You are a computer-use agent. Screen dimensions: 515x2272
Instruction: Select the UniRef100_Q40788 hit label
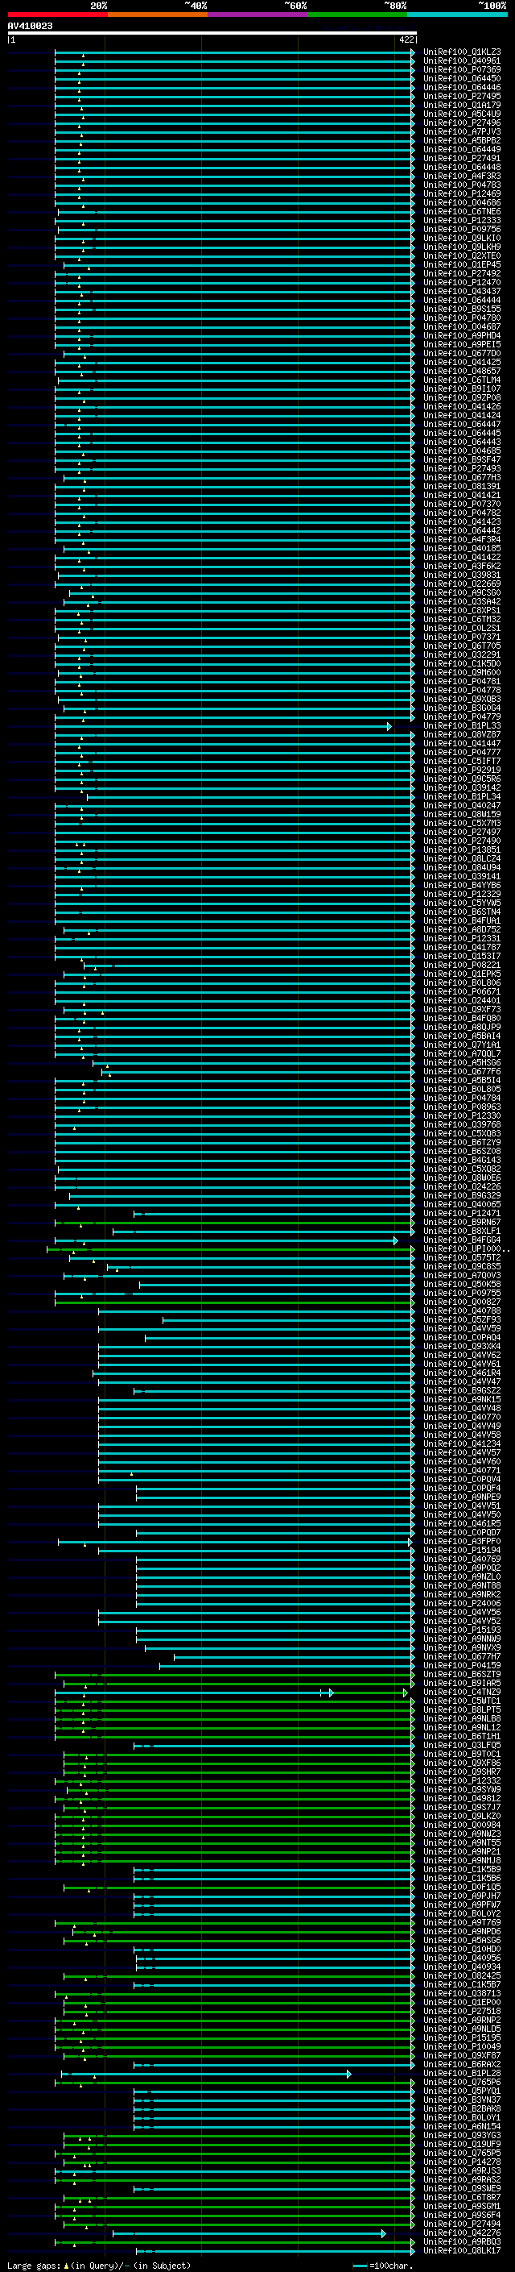(x=461, y=1310)
